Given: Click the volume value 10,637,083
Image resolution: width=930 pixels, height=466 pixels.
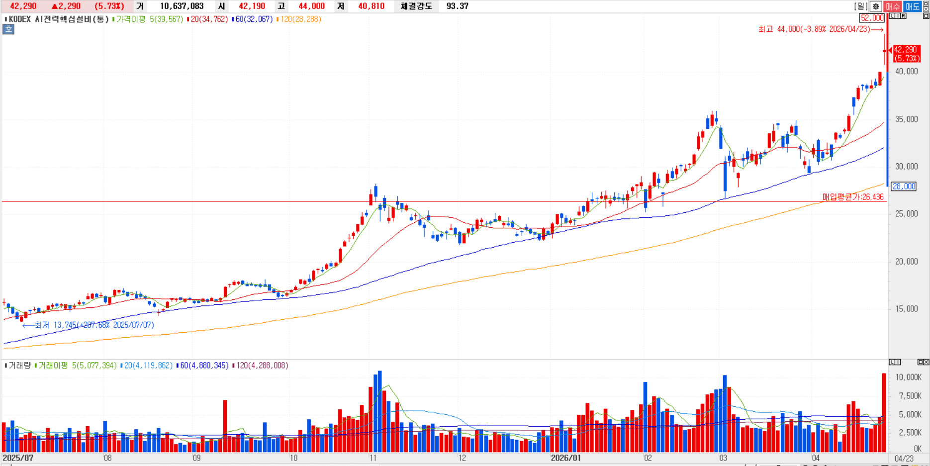Looking at the screenshot, I should pos(182,6).
